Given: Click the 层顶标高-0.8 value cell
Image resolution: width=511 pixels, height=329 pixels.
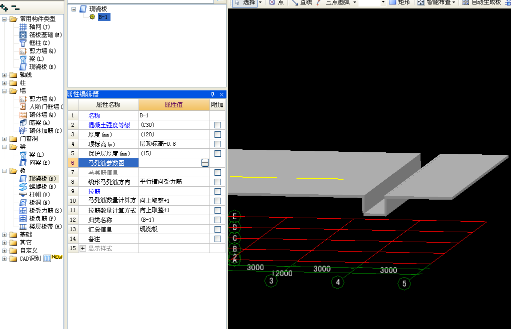Looking at the screenshot, I should pos(174,144).
